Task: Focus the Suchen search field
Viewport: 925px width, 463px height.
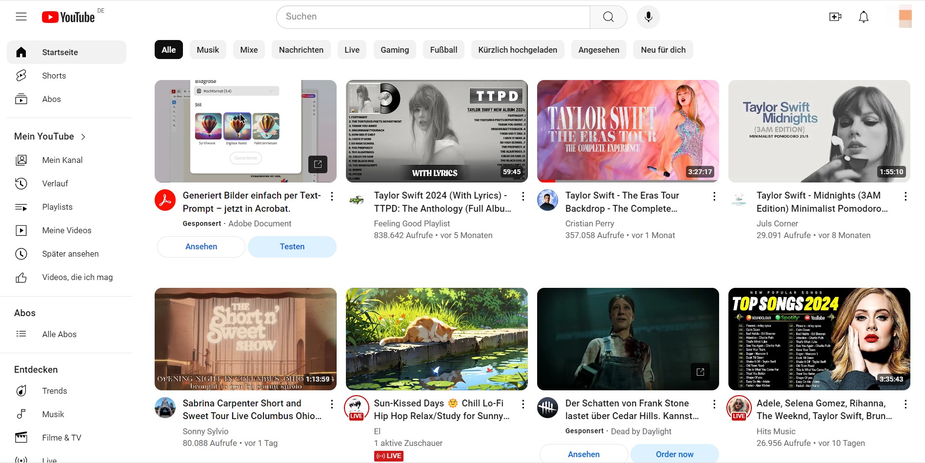Action: click(x=433, y=17)
